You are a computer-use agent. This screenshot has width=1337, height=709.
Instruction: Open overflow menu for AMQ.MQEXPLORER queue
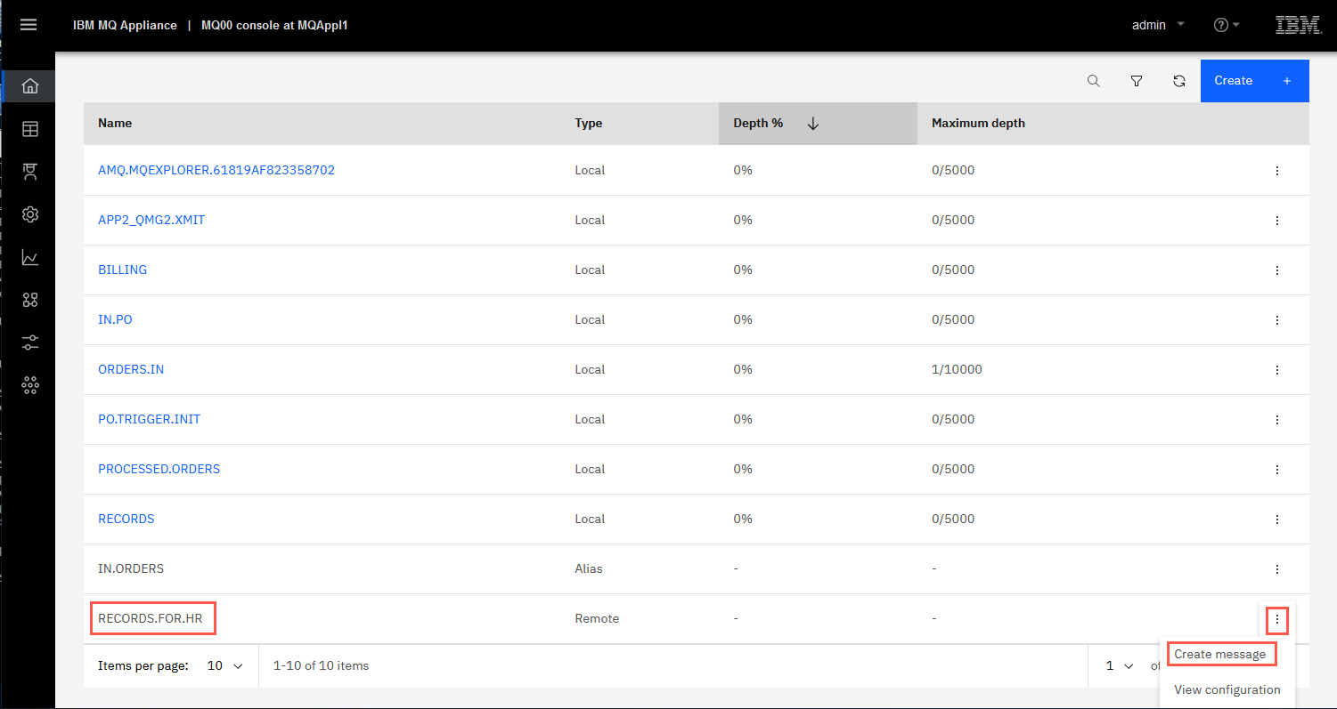click(x=1277, y=170)
